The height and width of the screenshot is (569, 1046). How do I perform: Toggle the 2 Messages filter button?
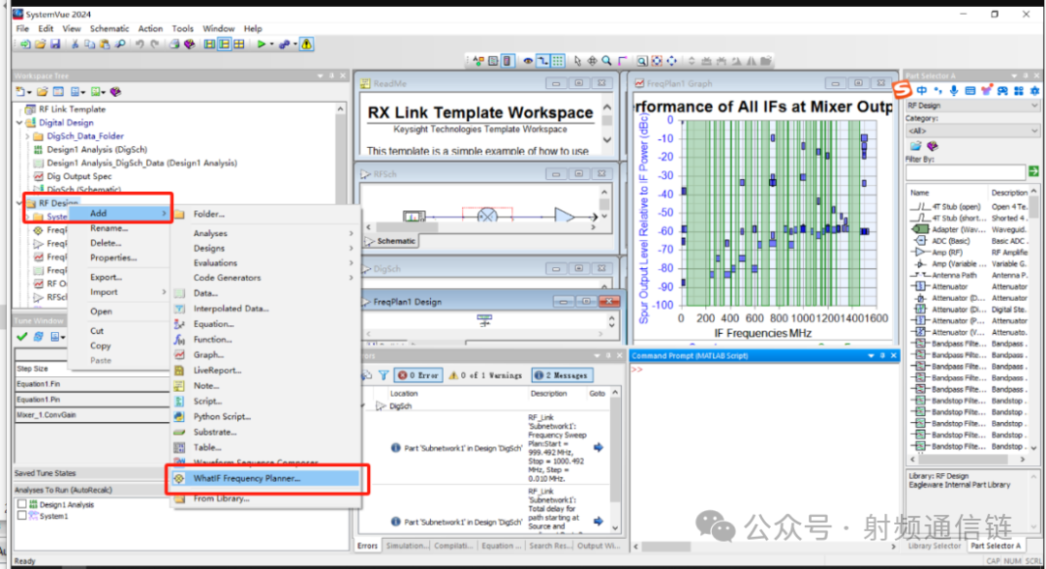click(561, 375)
